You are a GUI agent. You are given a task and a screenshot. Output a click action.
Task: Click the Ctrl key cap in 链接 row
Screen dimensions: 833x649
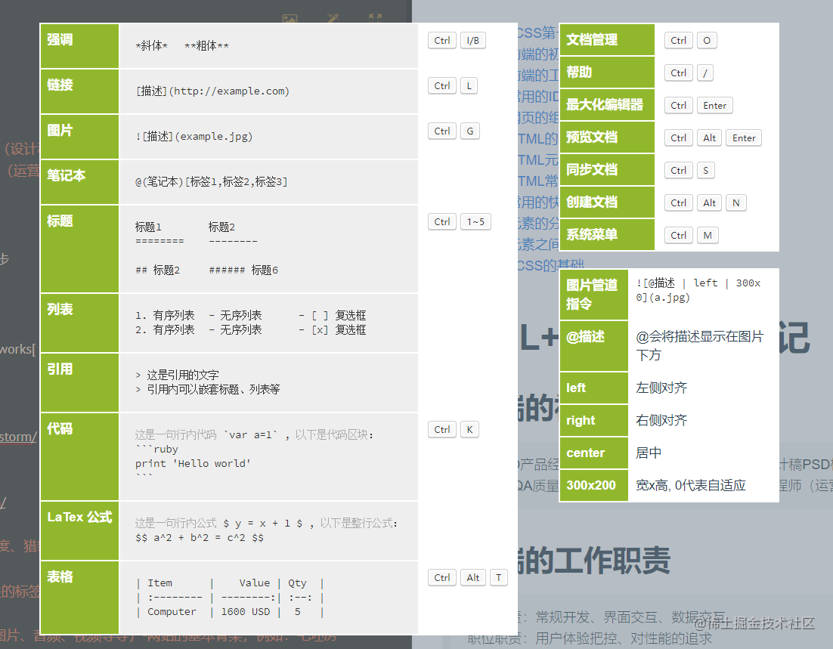click(442, 85)
